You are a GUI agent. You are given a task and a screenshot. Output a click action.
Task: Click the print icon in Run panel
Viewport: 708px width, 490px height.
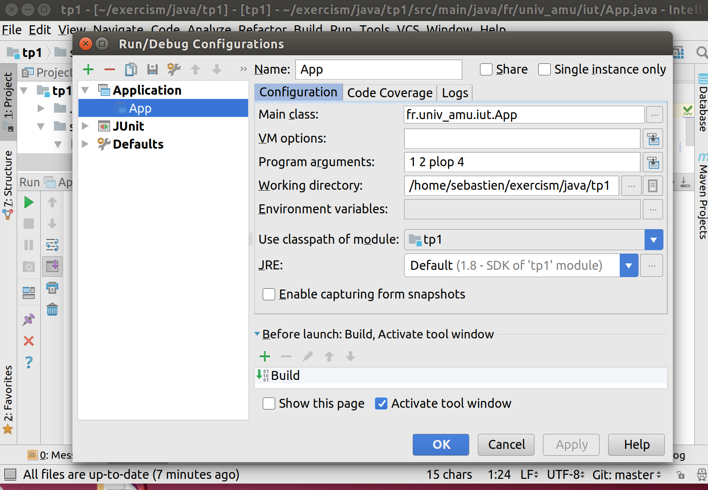point(52,288)
